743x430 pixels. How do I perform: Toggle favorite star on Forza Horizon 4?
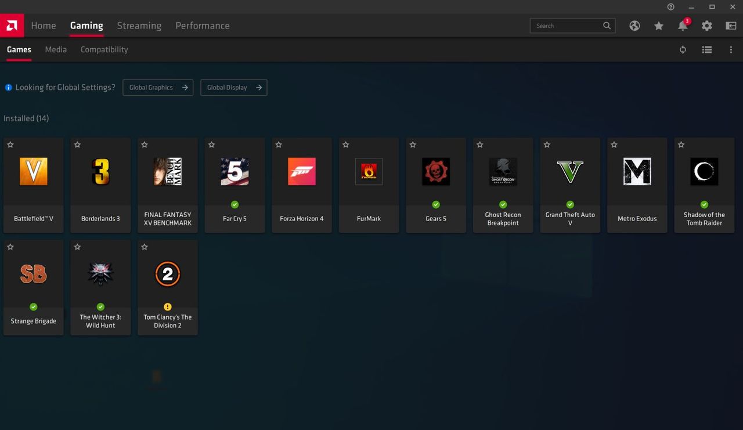tap(279, 144)
